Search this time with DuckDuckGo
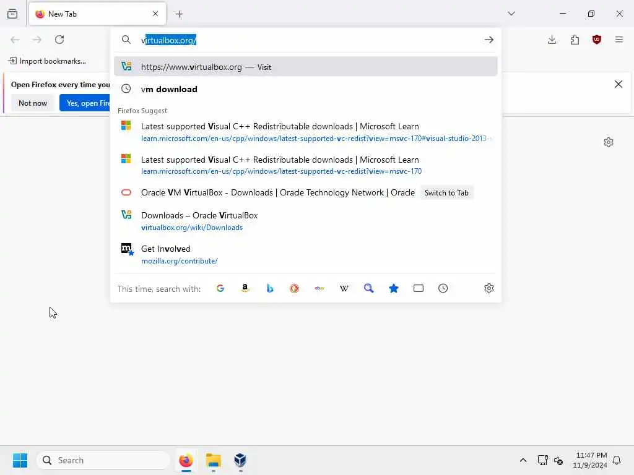 (x=294, y=288)
